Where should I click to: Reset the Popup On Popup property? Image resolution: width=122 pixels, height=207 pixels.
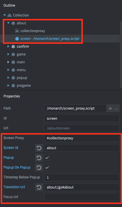click(x=39, y=167)
